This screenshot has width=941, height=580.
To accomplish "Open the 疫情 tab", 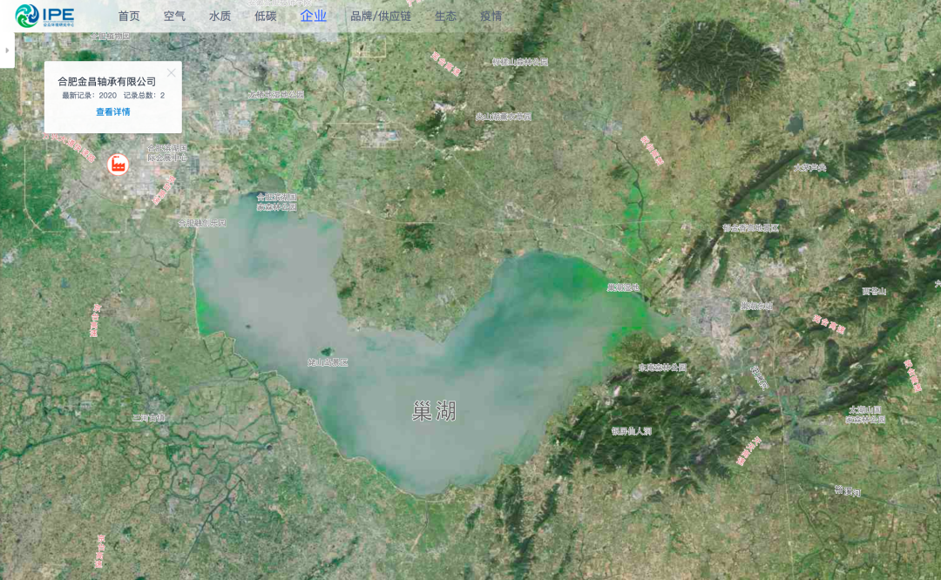I will [x=491, y=17].
